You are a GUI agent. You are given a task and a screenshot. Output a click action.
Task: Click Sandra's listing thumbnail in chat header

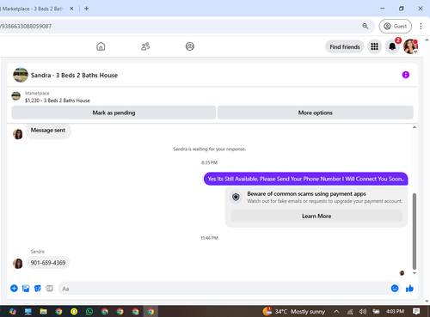pyautogui.click(x=21, y=75)
